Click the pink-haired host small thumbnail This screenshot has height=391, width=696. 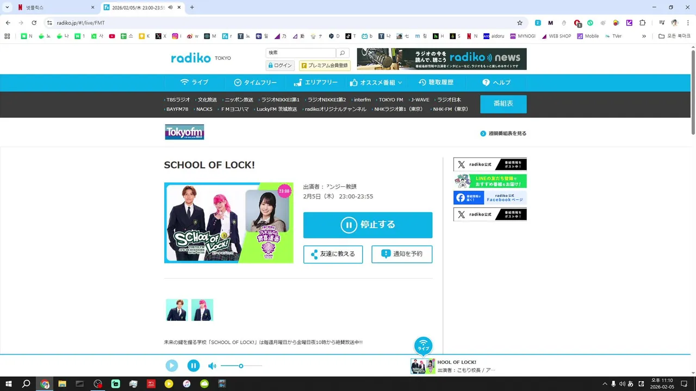pyautogui.click(x=202, y=310)
